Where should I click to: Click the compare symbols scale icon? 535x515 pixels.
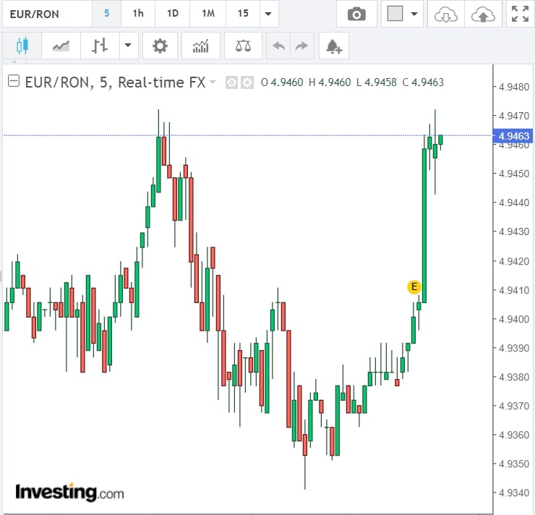pos(244,47)
